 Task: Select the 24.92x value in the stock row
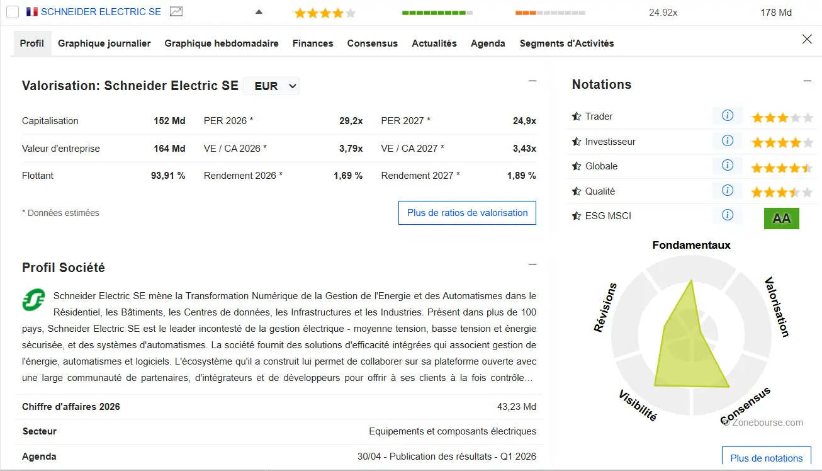tap(663, 13)
